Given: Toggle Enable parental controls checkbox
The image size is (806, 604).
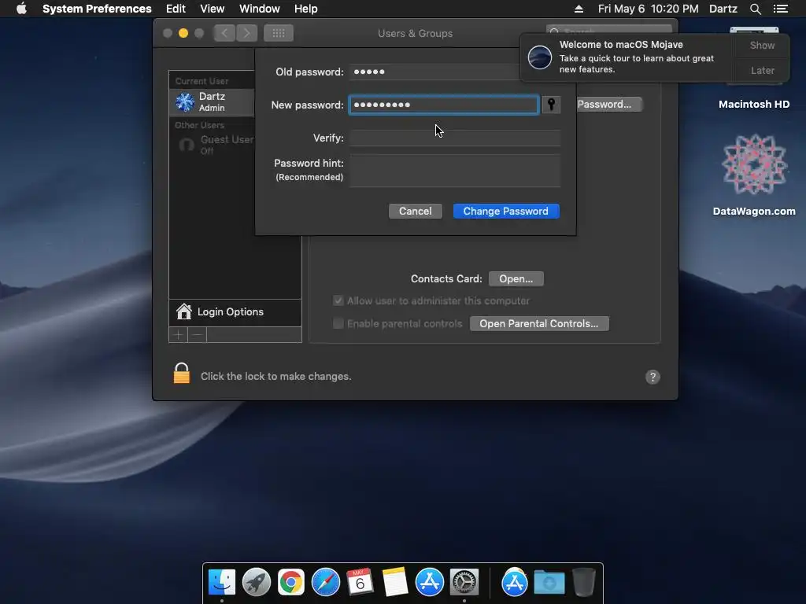Looking at the screenshot, I should (338, 323).
